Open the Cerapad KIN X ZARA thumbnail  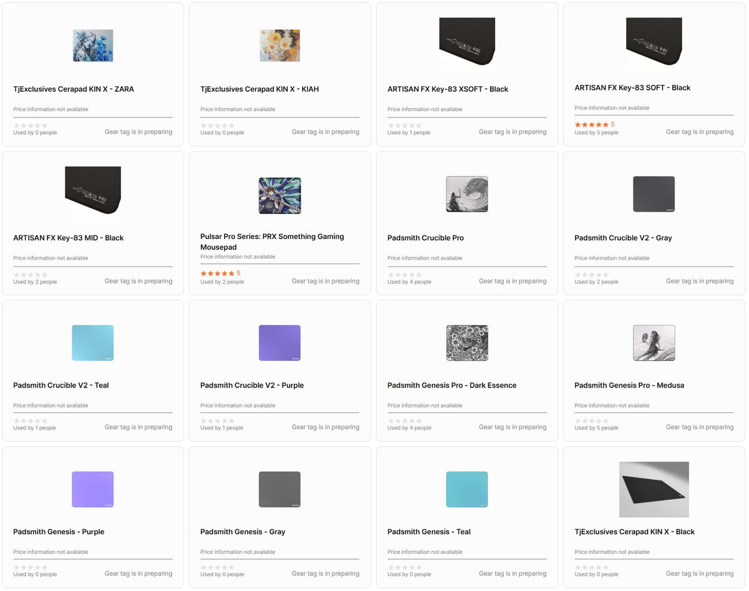[93, 46]
